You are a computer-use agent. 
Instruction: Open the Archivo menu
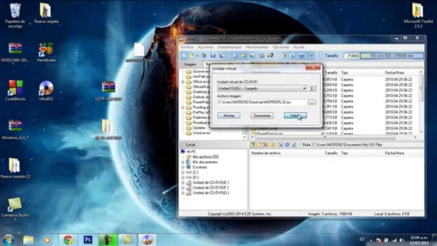pyautogui.click(x=187, y=47)
